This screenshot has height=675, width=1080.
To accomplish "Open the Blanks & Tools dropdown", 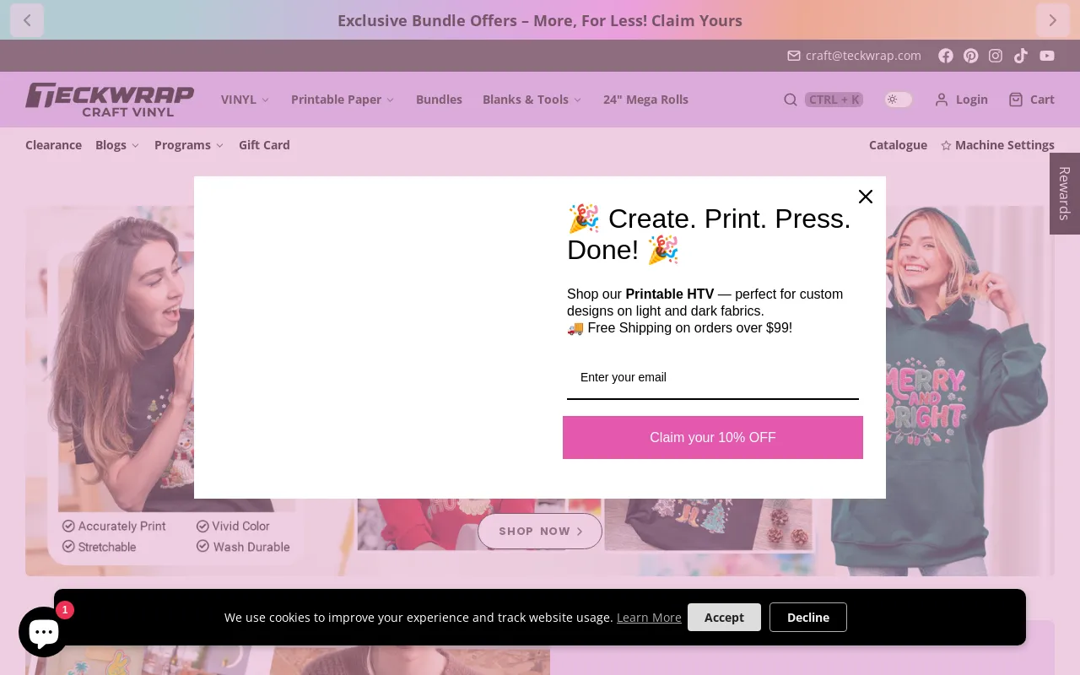I will (x=532, y=100).
